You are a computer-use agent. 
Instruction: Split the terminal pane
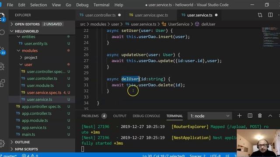point(250,116)
